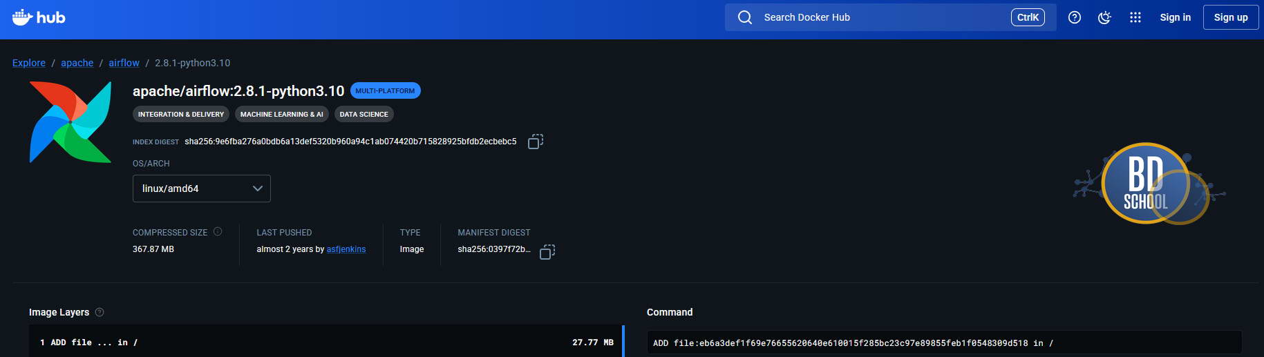Click the 367.87 MB size value

pyautogui.click(x=153, y=249)
